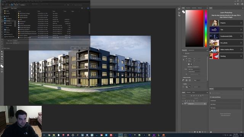Set canvas to landscape orientation
244x137 pixels.
191,64
